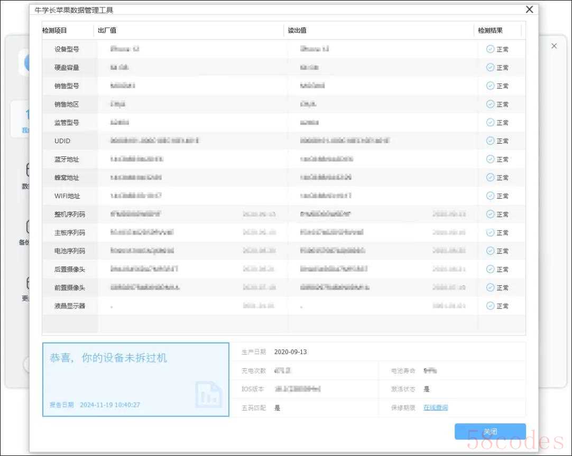Image resolution: width=572 pixels, height=456 pixels.
Task: Select the 整机序列码 row label
Action: tap(69, 215)
